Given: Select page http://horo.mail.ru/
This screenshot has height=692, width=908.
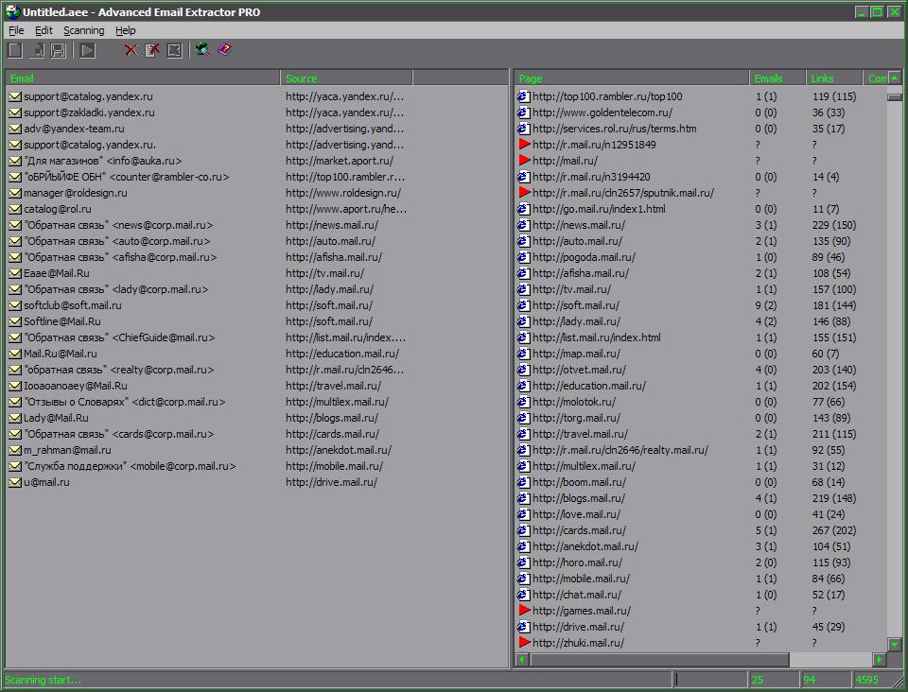Looking at the screenshot, I should pos(577,563).
